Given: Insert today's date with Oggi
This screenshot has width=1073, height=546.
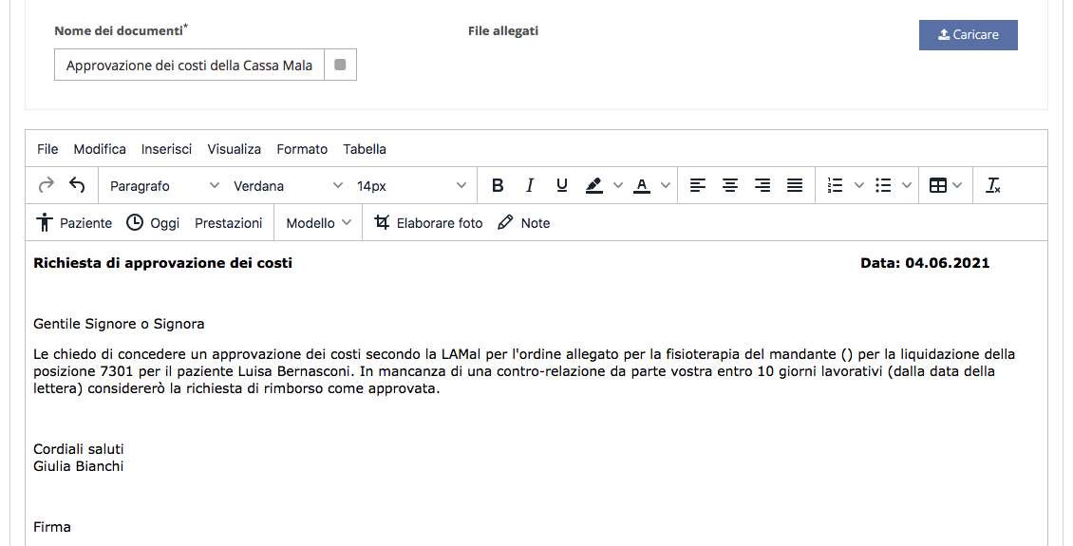Looking at the screenshot, I should [x=153, y=223].
